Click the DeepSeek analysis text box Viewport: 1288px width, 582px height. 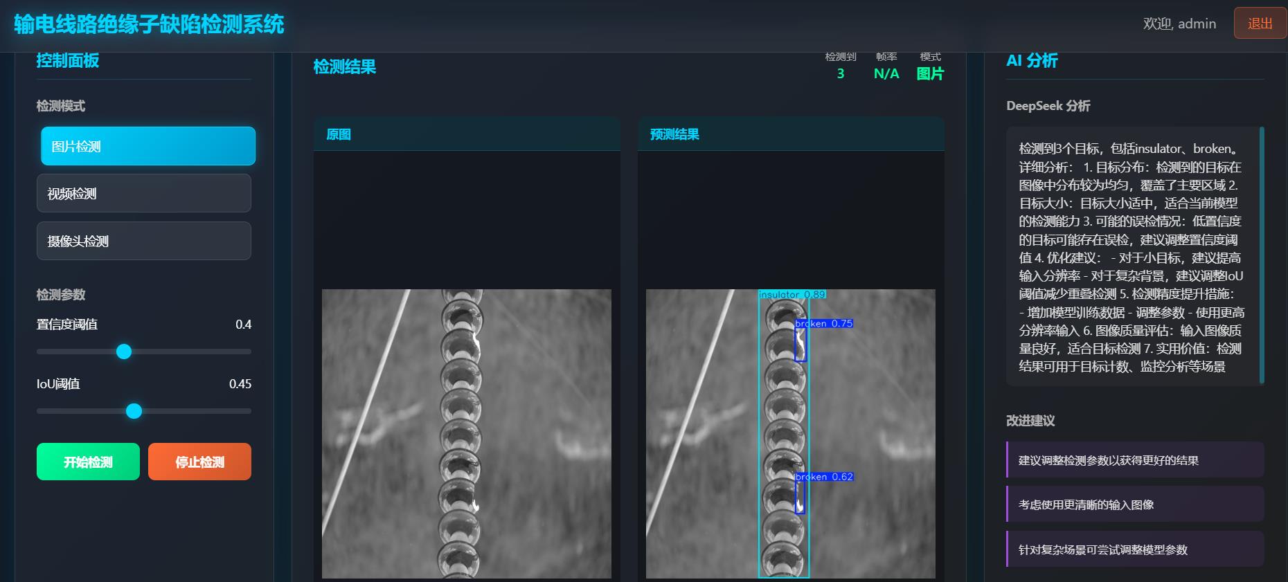click(x=1135, y=255)
